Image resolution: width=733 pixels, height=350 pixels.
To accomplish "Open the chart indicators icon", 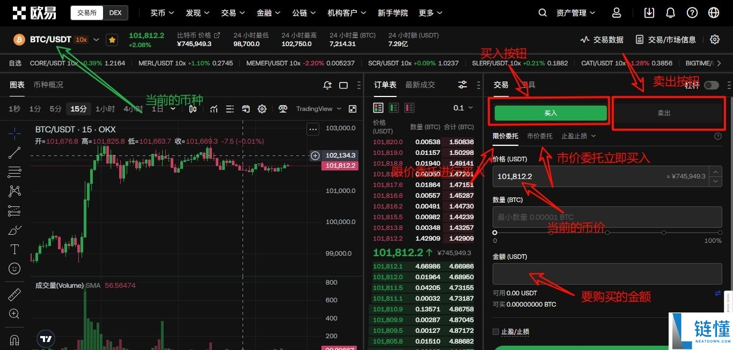I will click(x=214, y=109).
